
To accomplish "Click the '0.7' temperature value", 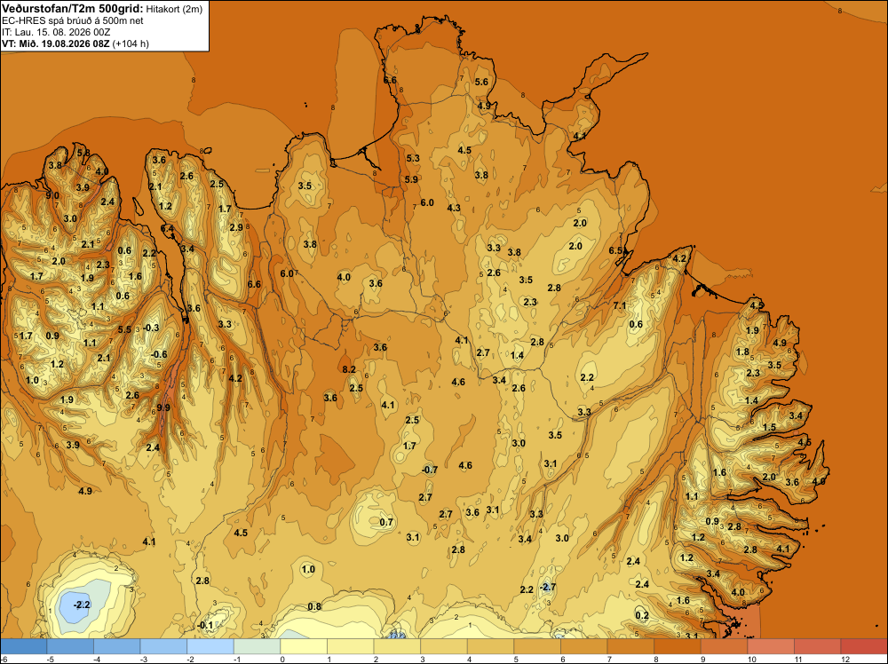I will click(385, 522).
